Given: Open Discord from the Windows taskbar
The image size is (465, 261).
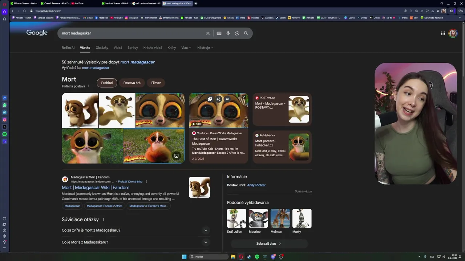Looking at the screenshot, I should coord(273,257).
